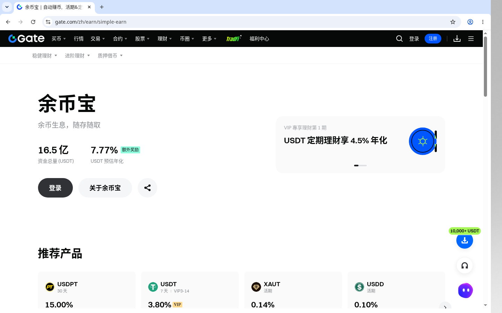502x313 pixels.
Task: Expand the 稳健理财 submenu
Action: click(45, 56)
